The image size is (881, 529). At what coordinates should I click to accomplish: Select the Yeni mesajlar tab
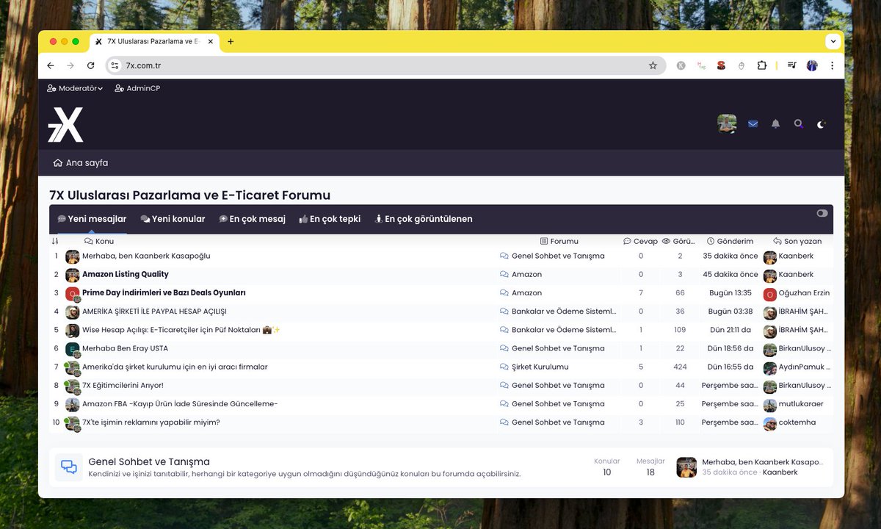click(x=92, y=219)
